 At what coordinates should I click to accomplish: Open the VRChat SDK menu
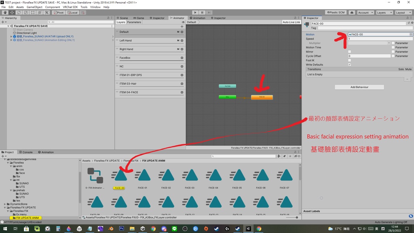(x=70, y=7)
